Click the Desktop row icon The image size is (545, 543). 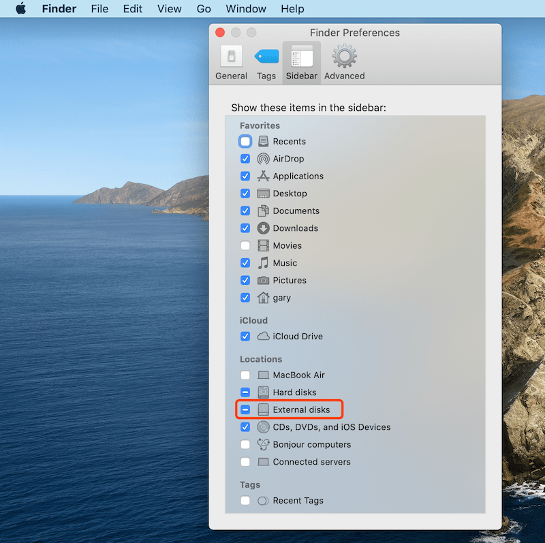coord(263,193)
